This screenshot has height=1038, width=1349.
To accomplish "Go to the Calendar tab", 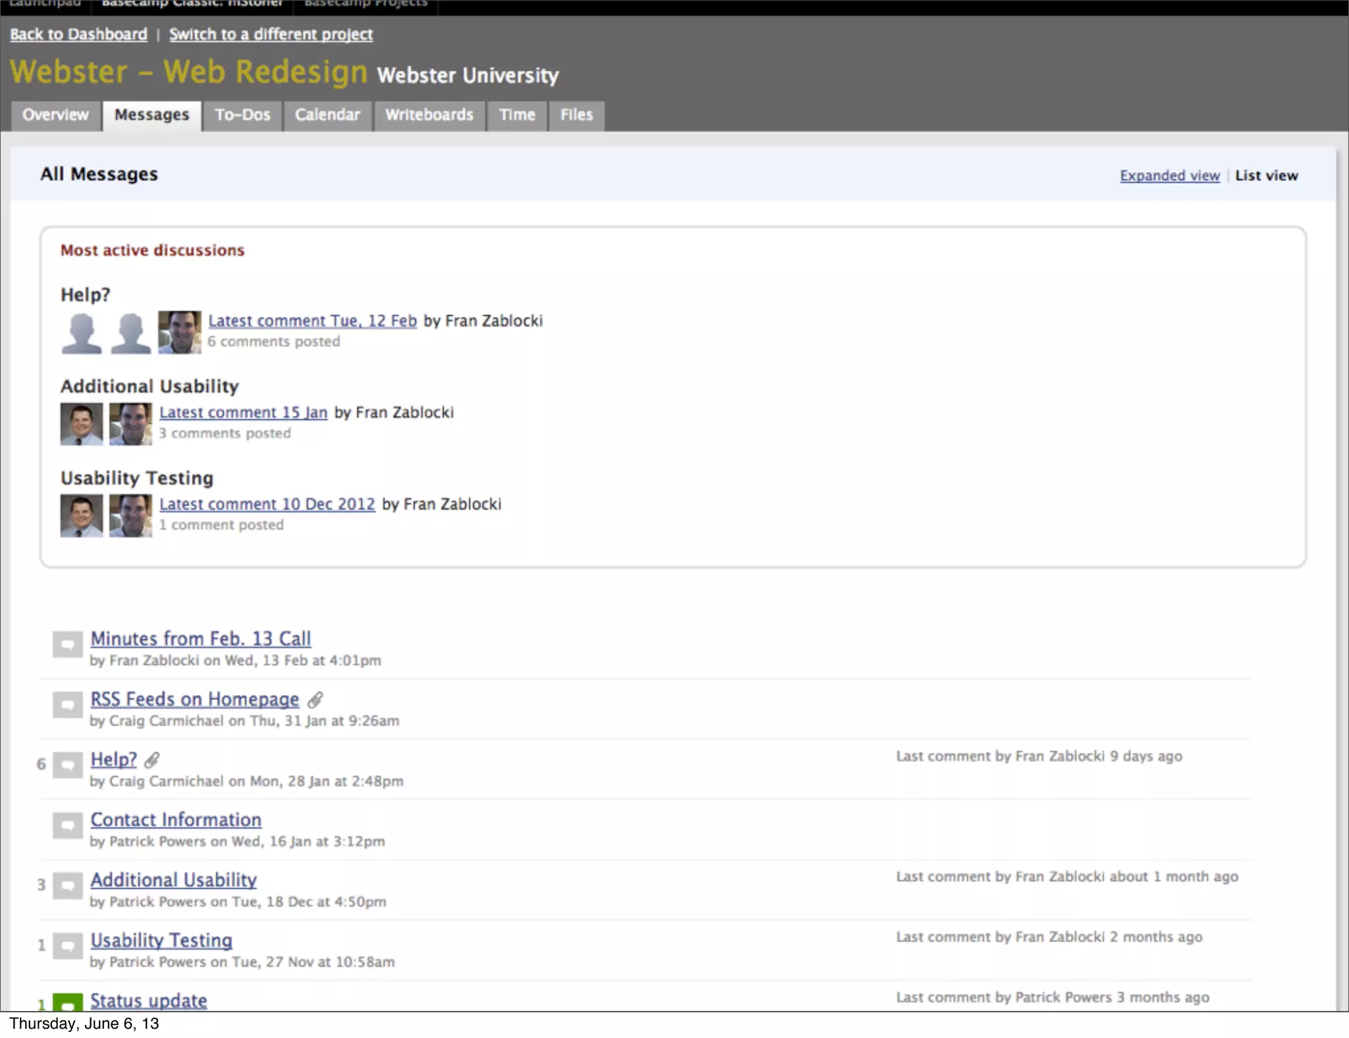I will coord(327,115).
